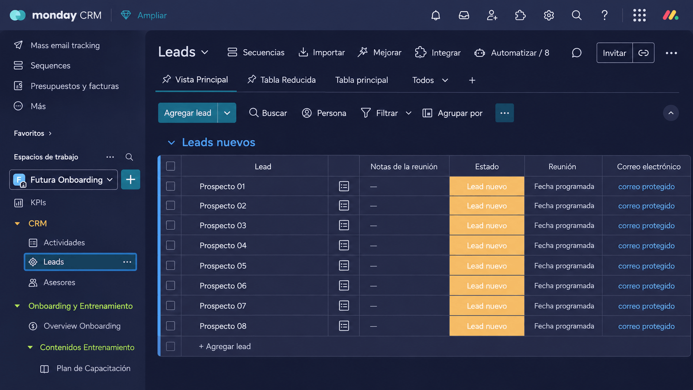This screenshot has width=693, height=390.
Task: Check the Prospecto 06 row checkbox
Action: tap(171, 286)
